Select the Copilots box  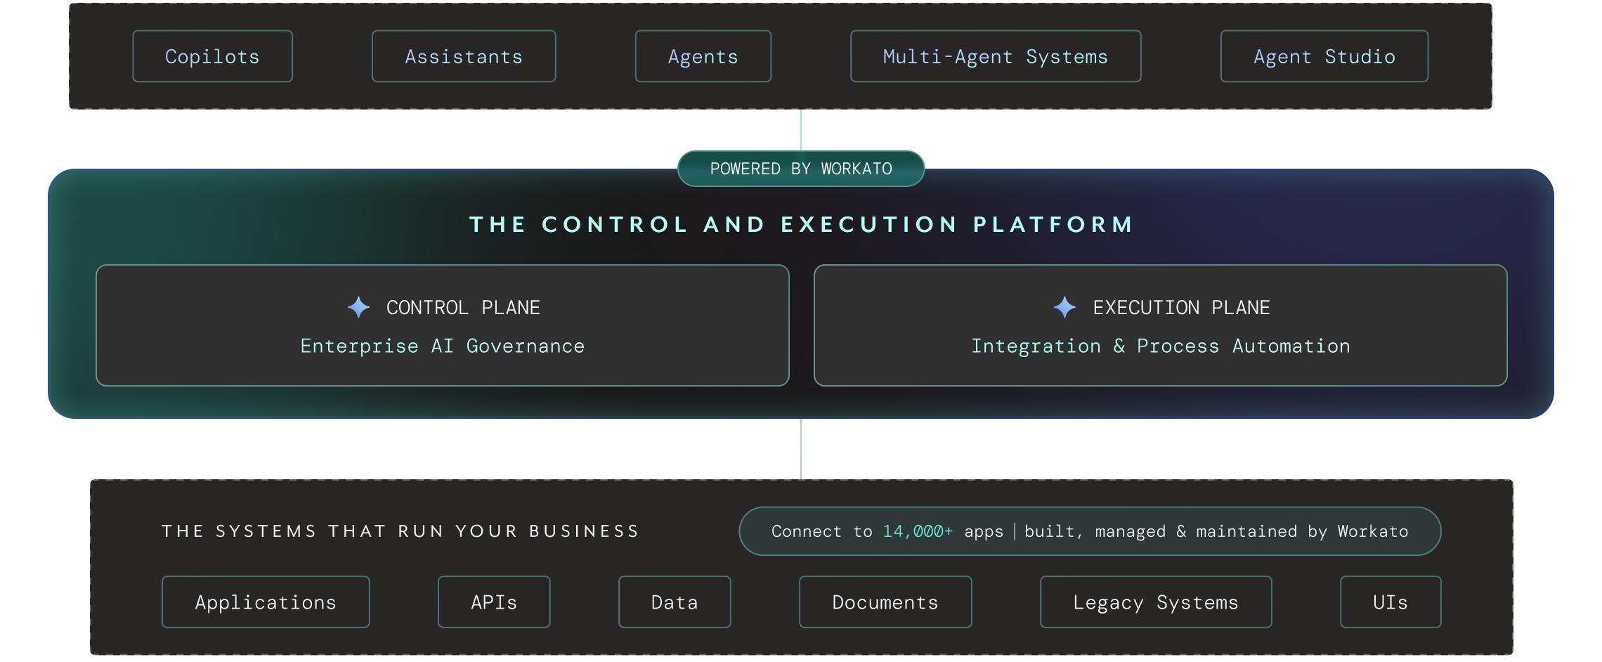pos(213,56)
